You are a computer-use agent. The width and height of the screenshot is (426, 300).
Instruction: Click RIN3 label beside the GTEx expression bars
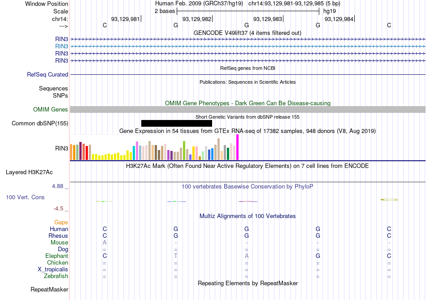pos(62,148)
